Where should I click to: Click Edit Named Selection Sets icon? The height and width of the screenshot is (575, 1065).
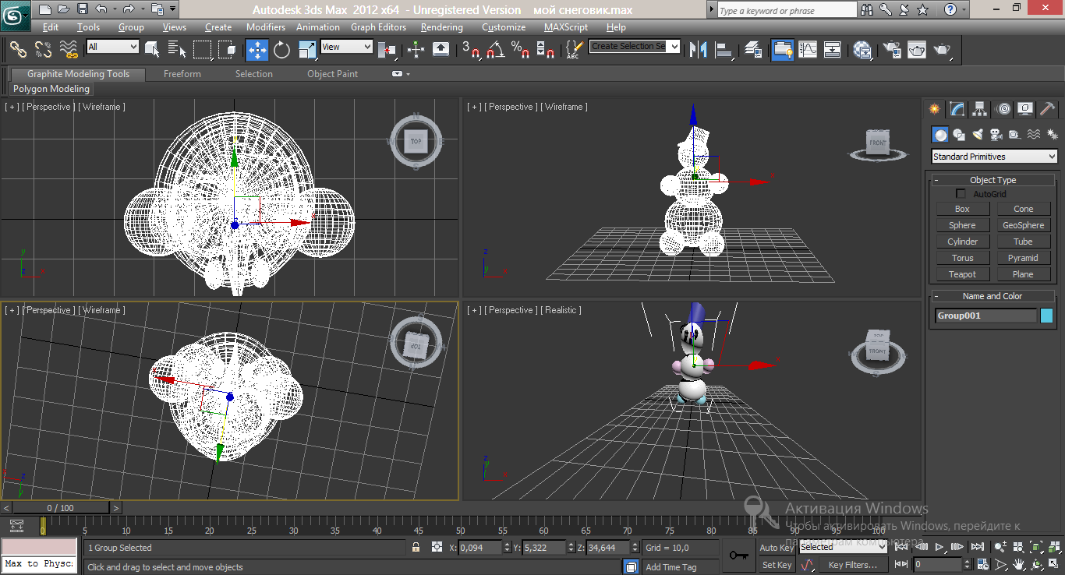pyautogui.click(x=573, y=50)
